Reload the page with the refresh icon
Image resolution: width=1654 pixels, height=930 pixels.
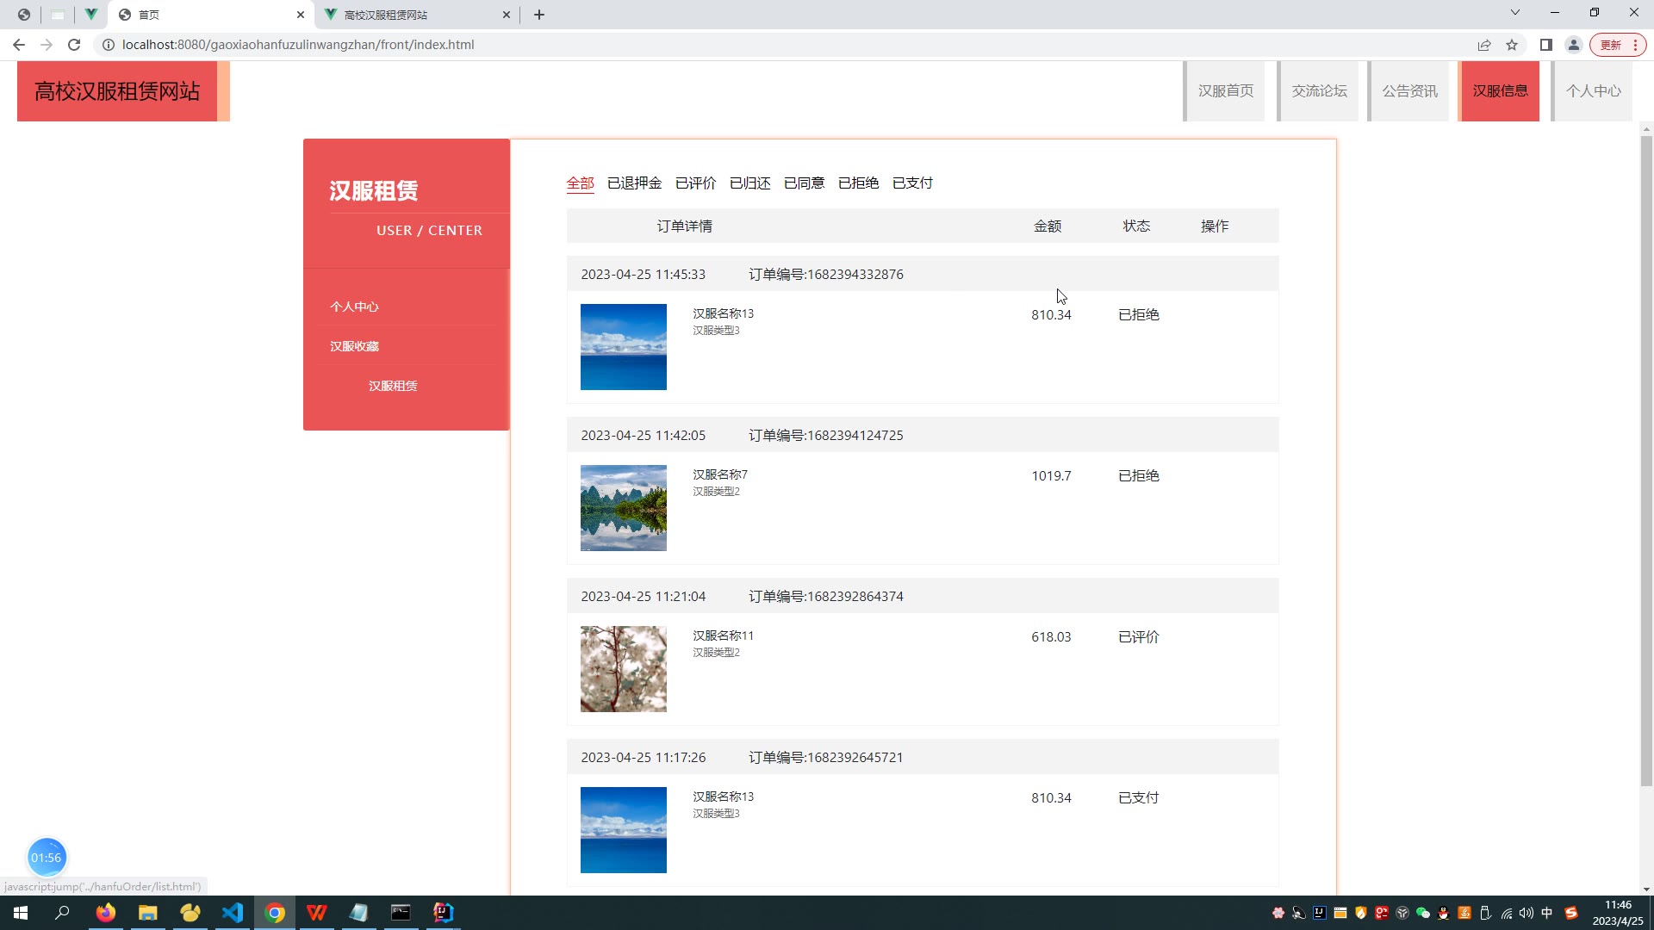(x=74, y=45)
